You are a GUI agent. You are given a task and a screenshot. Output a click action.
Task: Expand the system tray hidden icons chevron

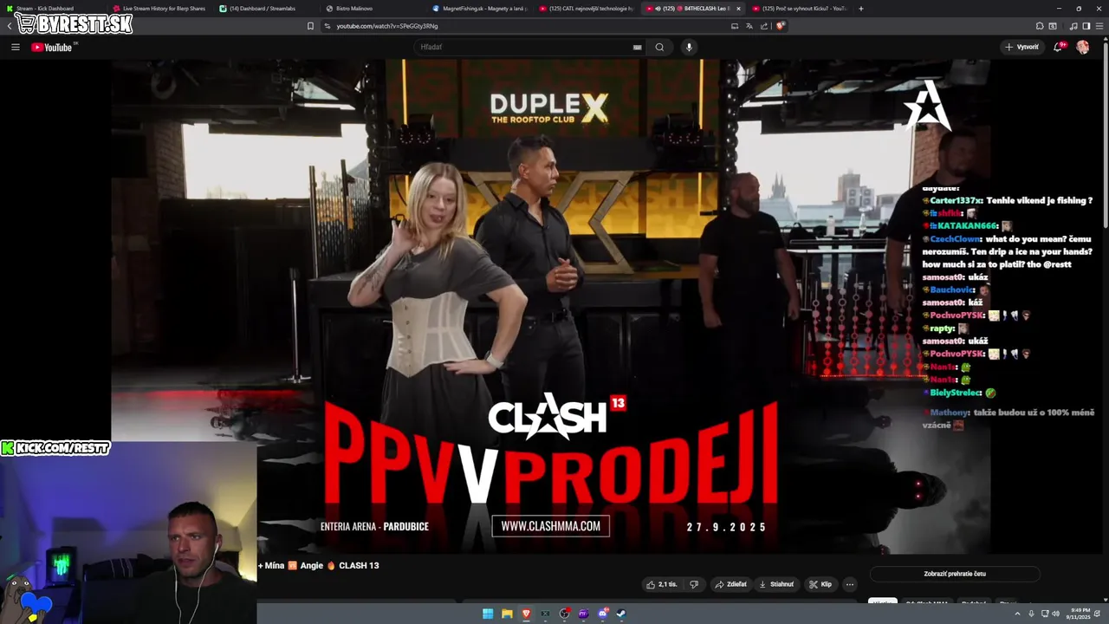point(1018,614)
